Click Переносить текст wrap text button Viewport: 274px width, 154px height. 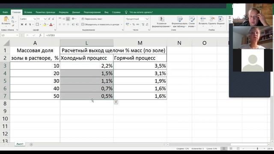click(92, 19)
